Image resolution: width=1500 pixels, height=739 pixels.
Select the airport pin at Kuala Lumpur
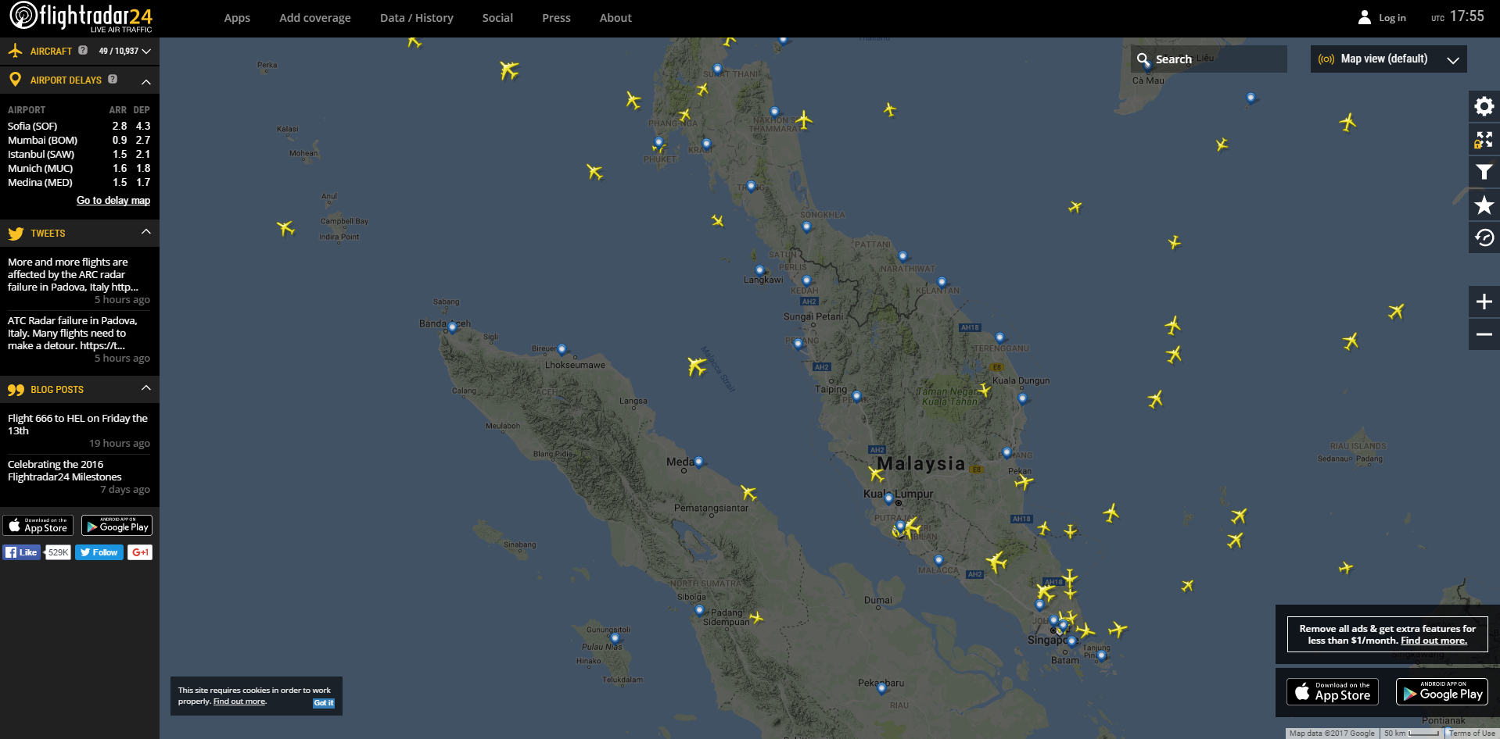click(x=888, y=498)
